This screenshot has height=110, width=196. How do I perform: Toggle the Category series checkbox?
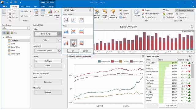(x=36, y=61)
